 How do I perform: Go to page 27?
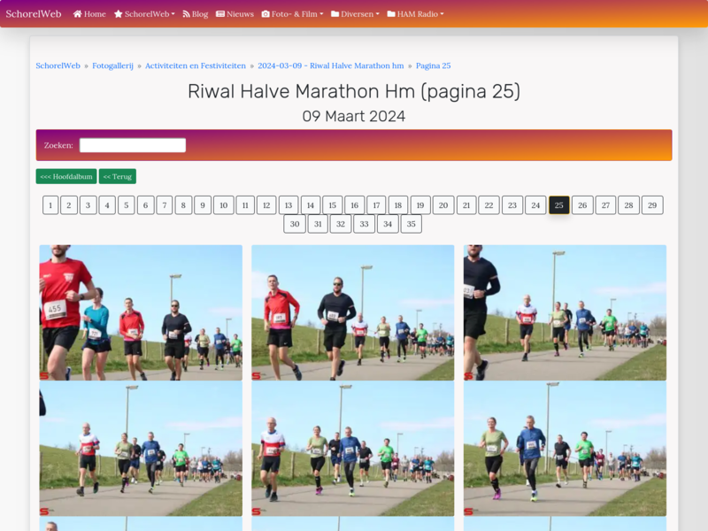point(605,205)
